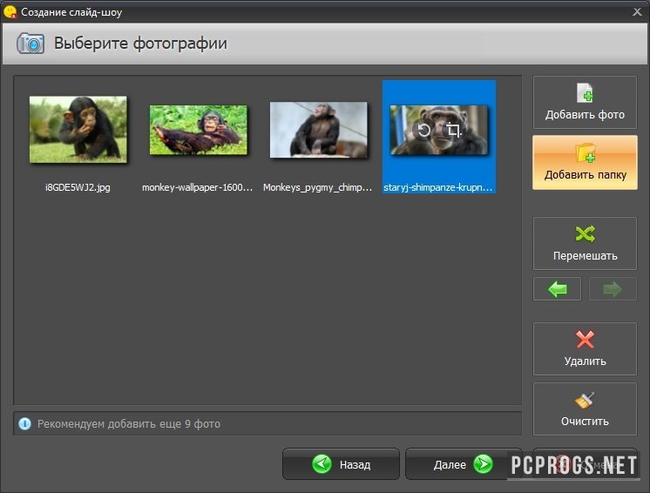Click the Добавить фото button
Image resolution: width=650 pixels, height=493 pixels.
[585, 102]
